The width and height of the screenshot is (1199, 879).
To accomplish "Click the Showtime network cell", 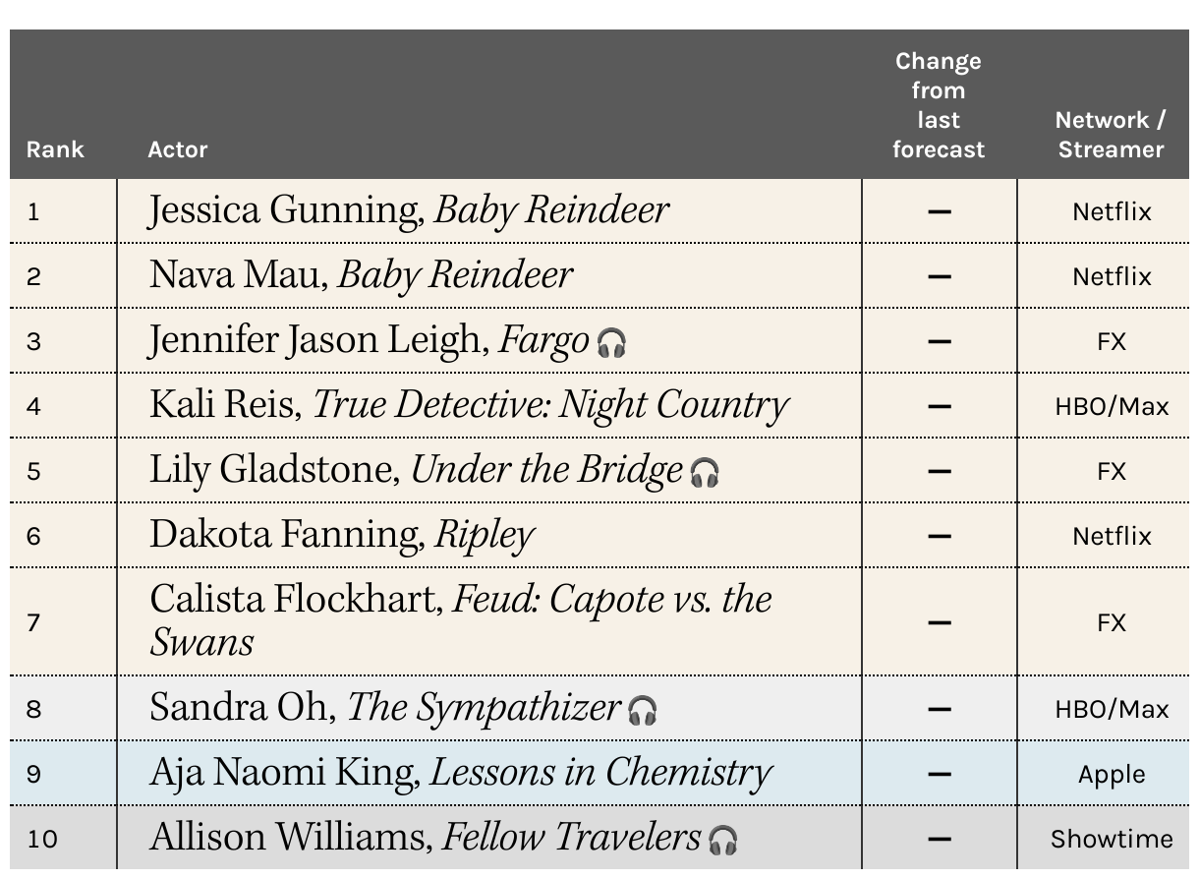I will coord(1112,839).
